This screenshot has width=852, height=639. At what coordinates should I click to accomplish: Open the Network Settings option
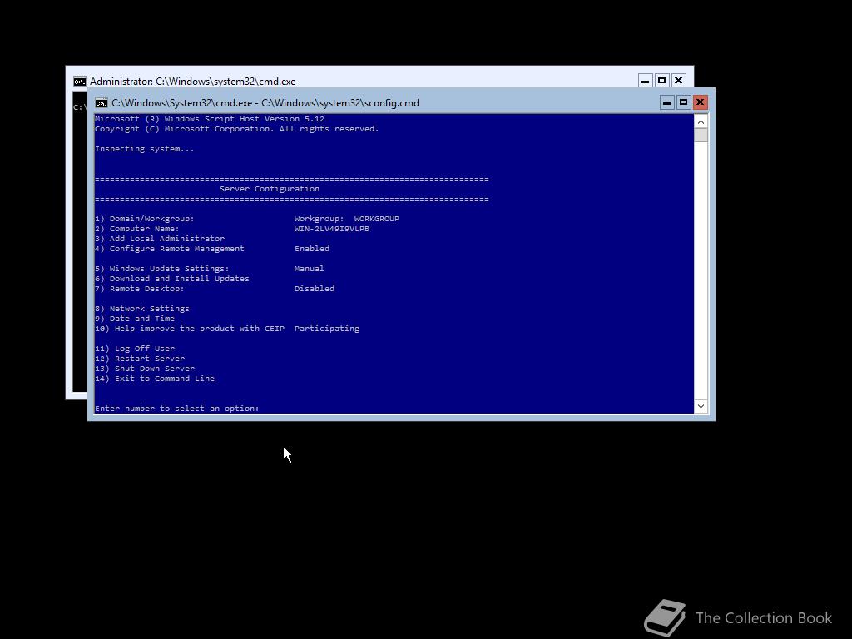pos(143,308)
